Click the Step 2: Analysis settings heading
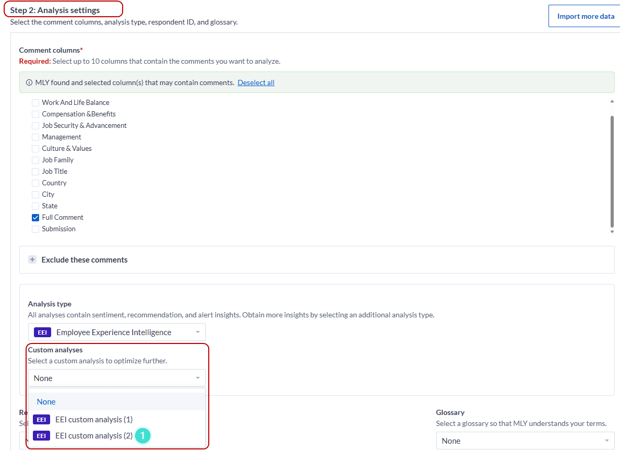This screenshot has height=451, width=620. tap(55, 10)
